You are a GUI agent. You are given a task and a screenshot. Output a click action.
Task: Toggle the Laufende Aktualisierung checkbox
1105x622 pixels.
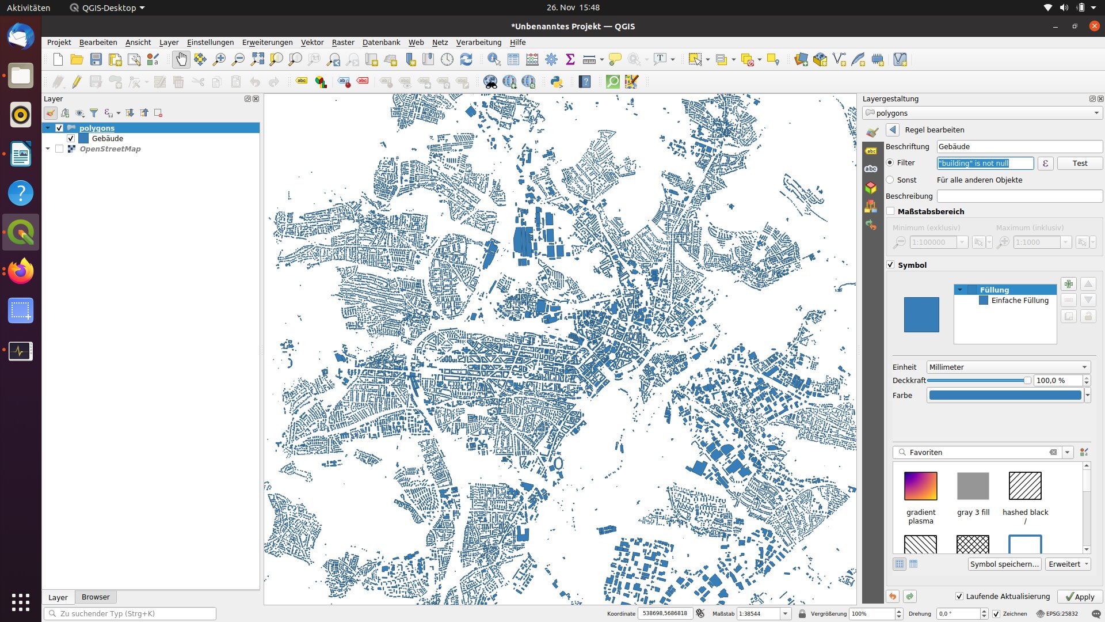coord(959,597)
